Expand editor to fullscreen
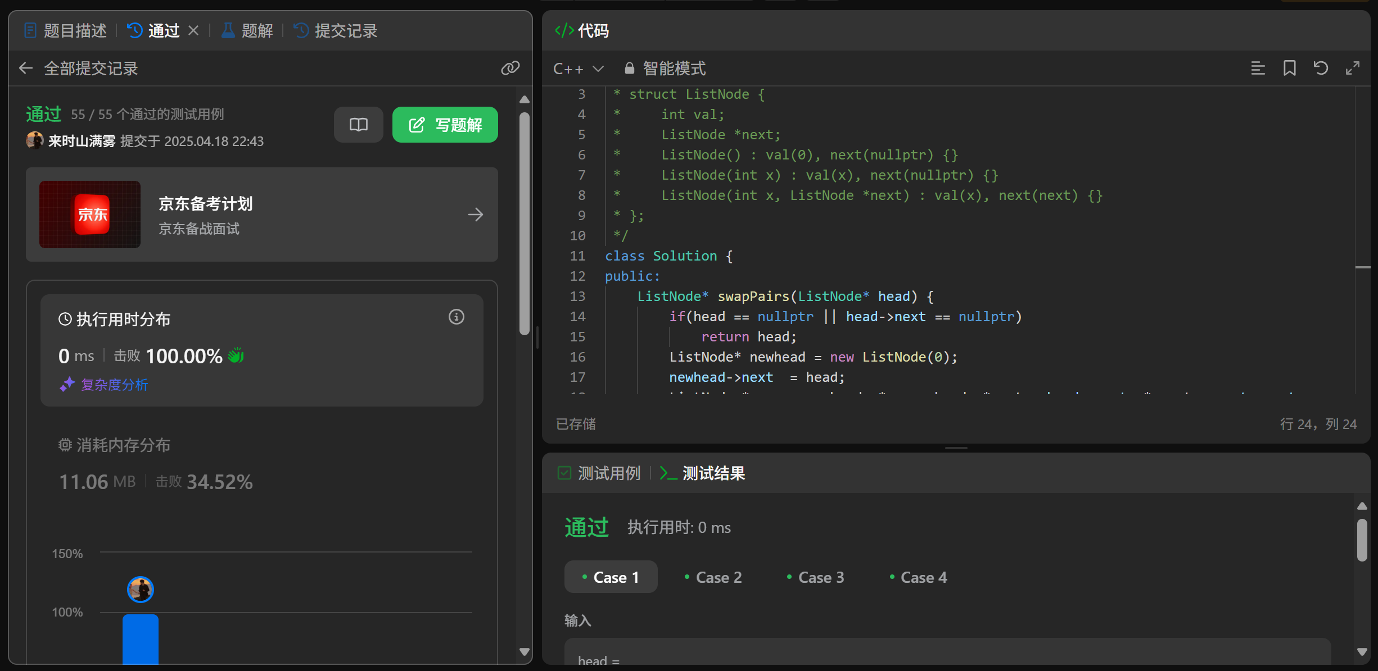Viewport: 1378px width, 671px height. pyautogui.click(x=1352, y=69)
